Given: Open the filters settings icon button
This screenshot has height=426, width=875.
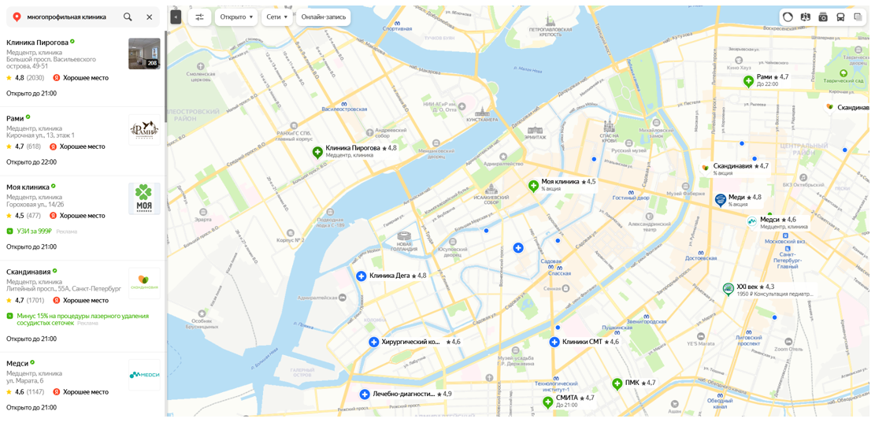Looking at the screenshot, I should click(199, 17).
